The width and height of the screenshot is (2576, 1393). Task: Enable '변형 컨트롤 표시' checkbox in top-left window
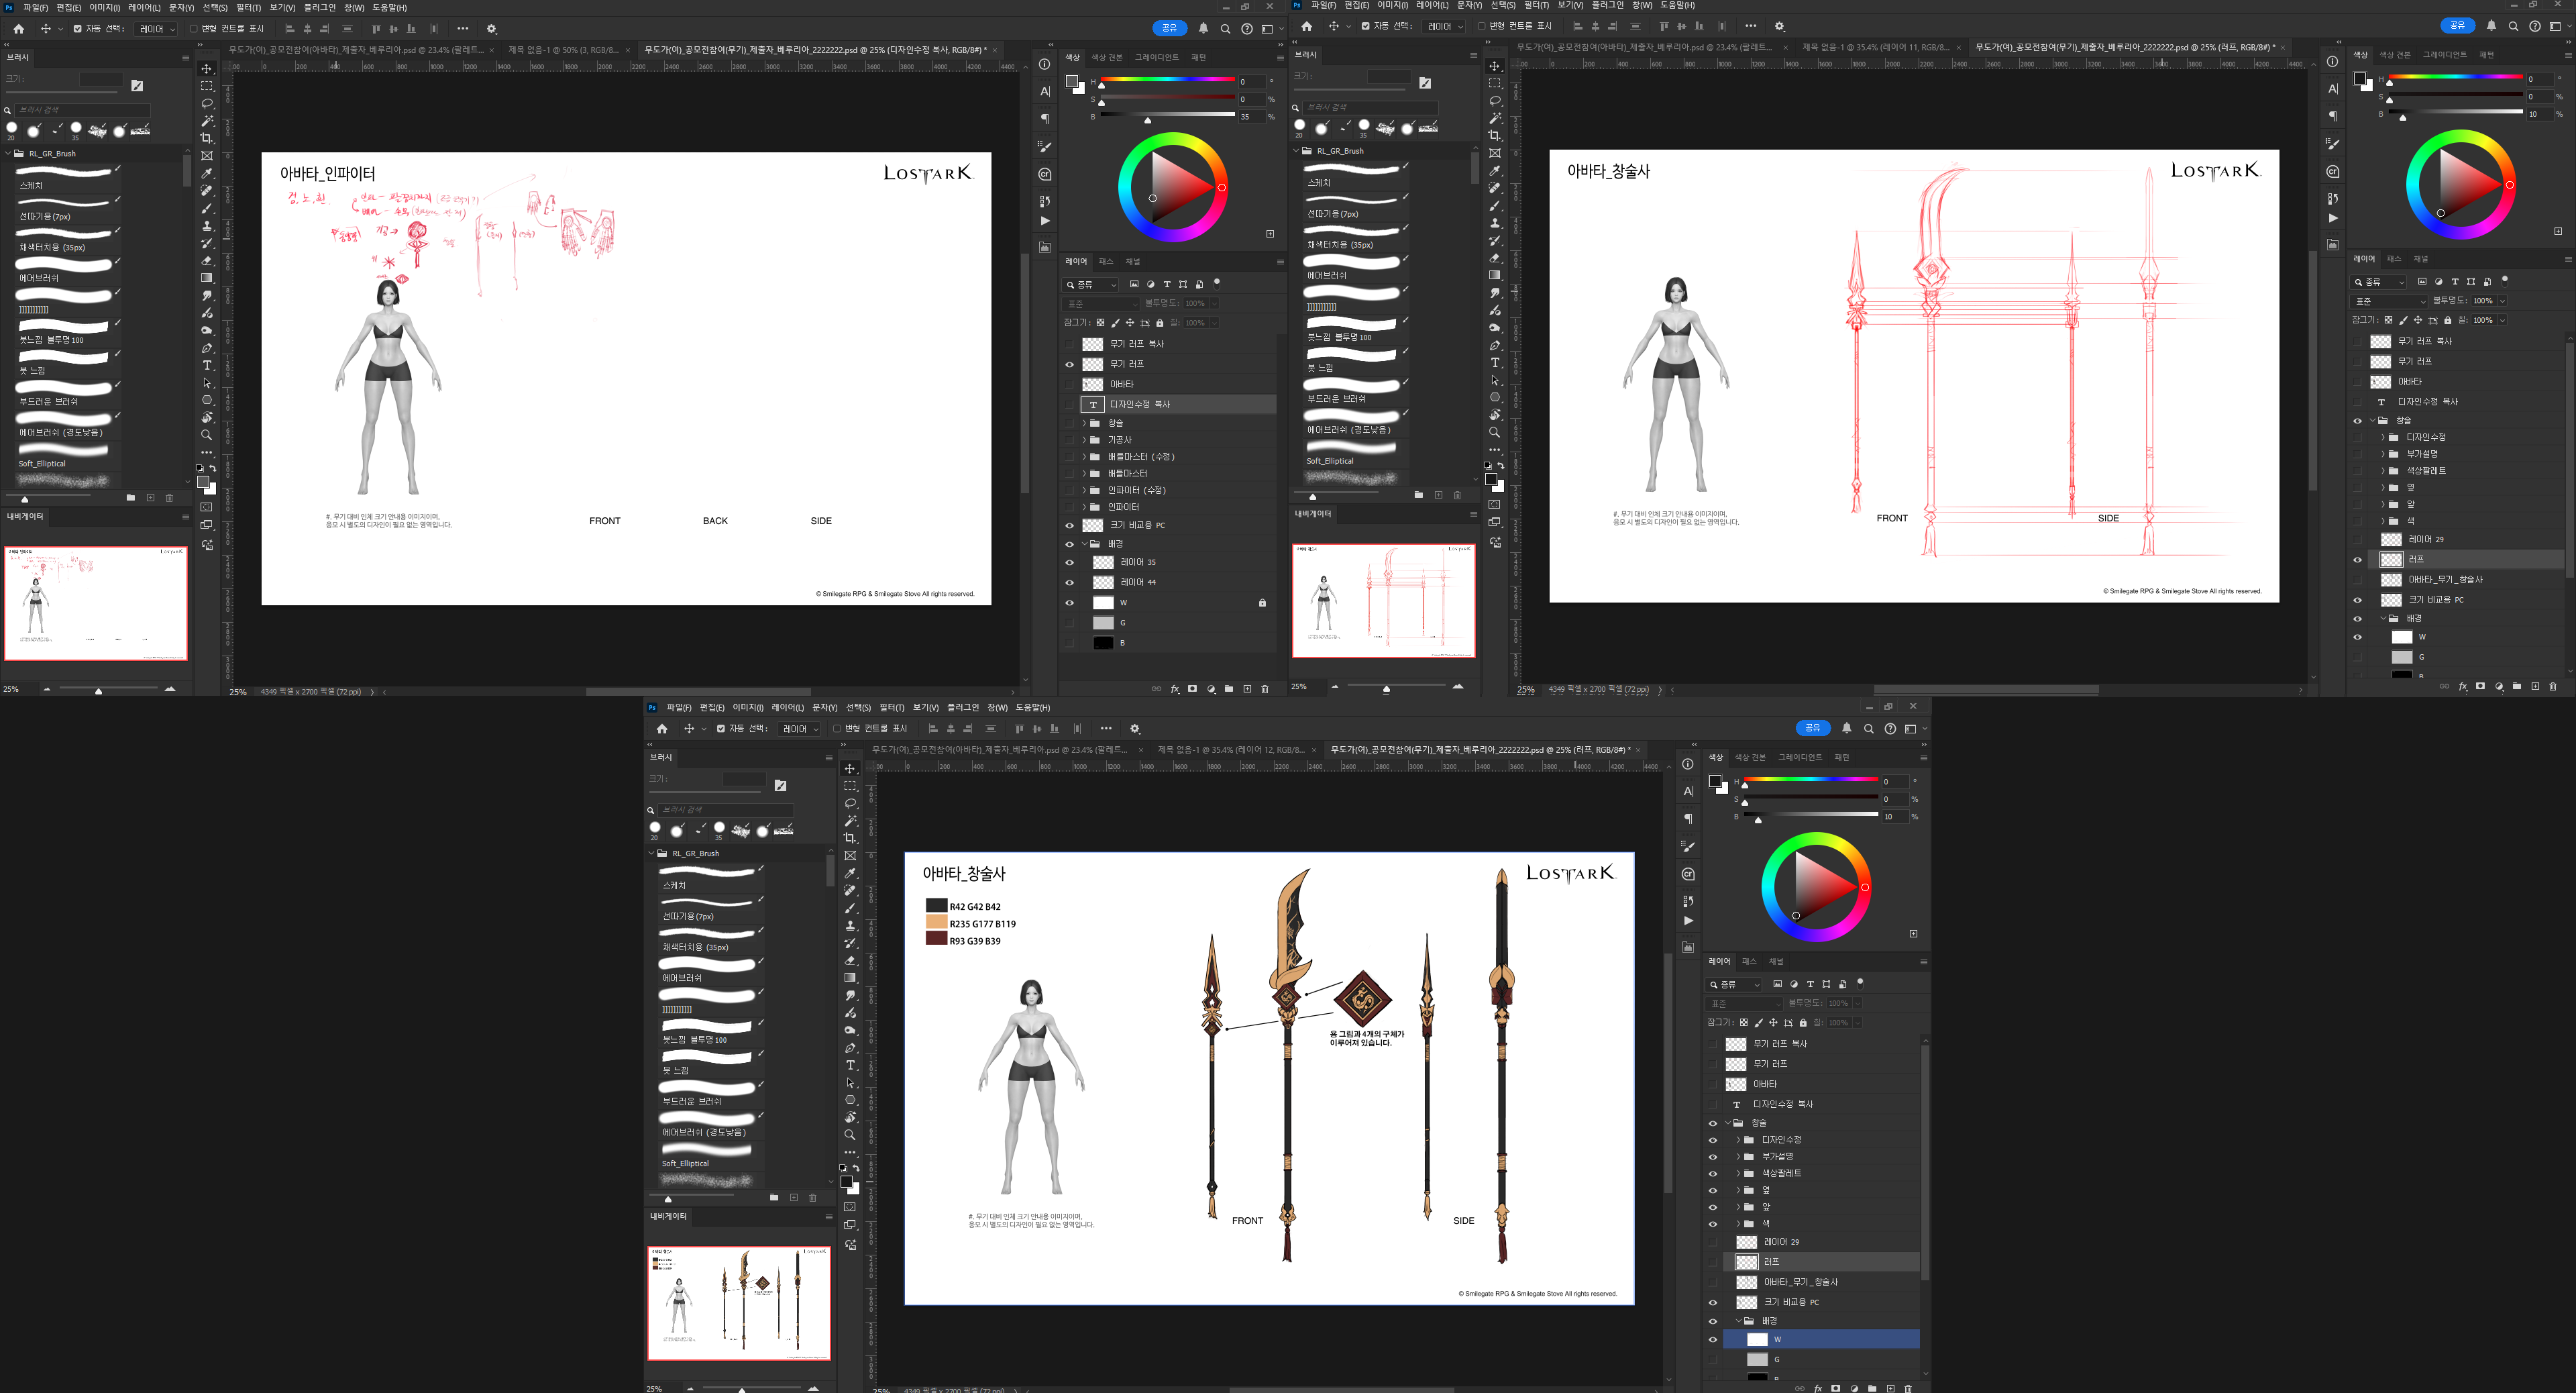coord(193,29)
